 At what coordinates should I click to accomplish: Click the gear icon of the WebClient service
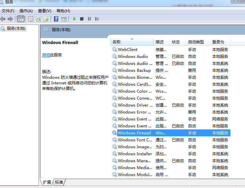(x=114, y=50)
